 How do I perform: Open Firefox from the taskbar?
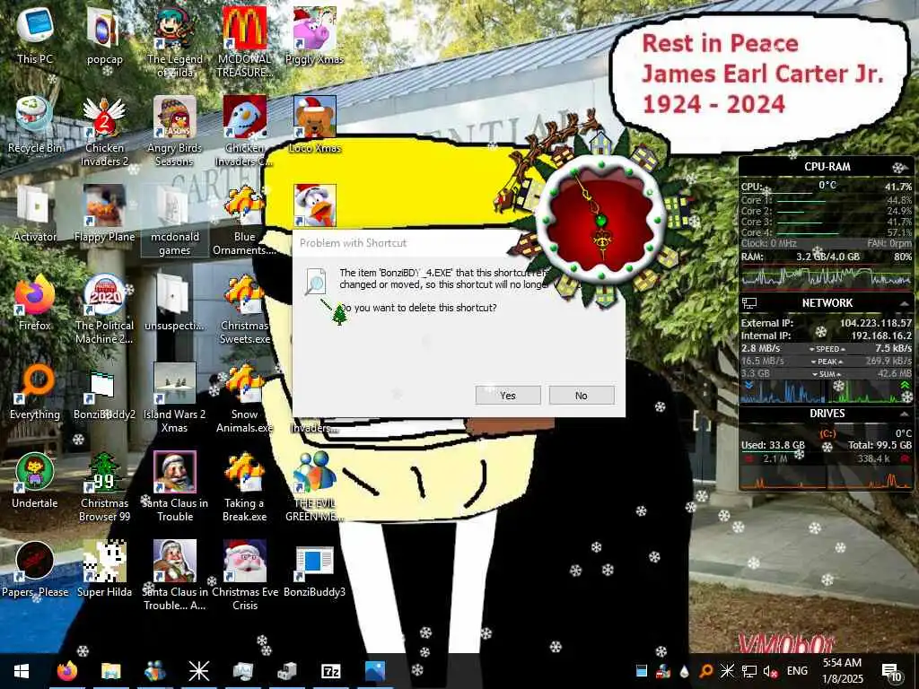[66, 671]
